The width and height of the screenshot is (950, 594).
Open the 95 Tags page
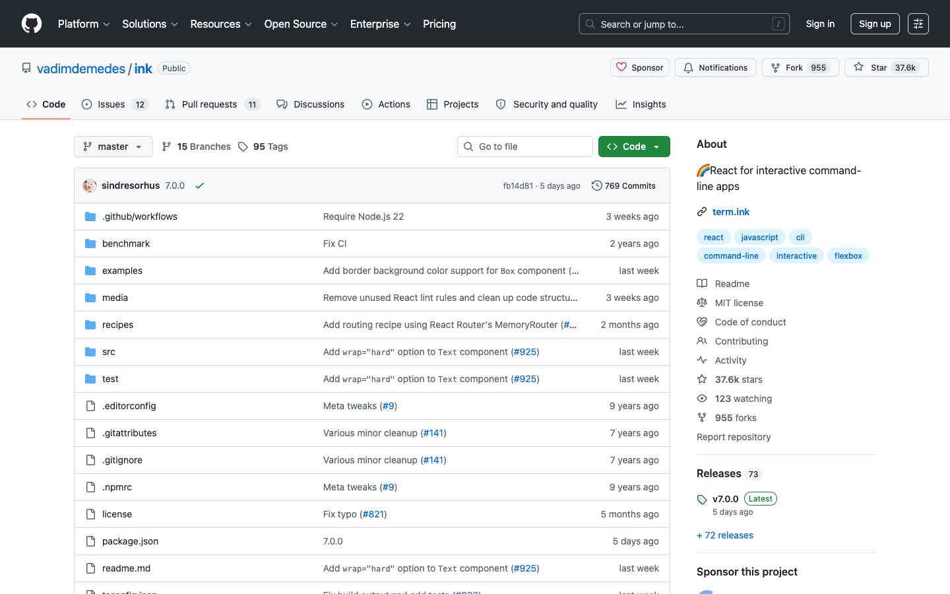point(263,147)
